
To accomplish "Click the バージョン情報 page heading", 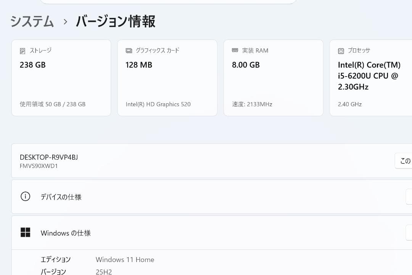I will pos(116,21).
